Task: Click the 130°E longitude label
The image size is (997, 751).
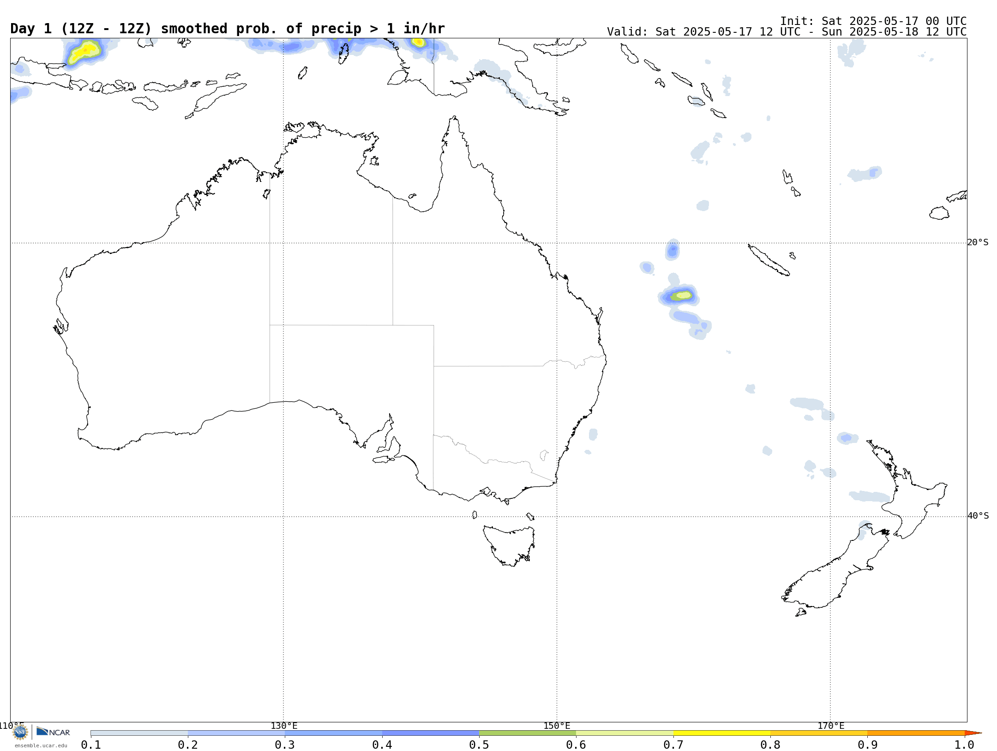Action: [x=284, y=726]
